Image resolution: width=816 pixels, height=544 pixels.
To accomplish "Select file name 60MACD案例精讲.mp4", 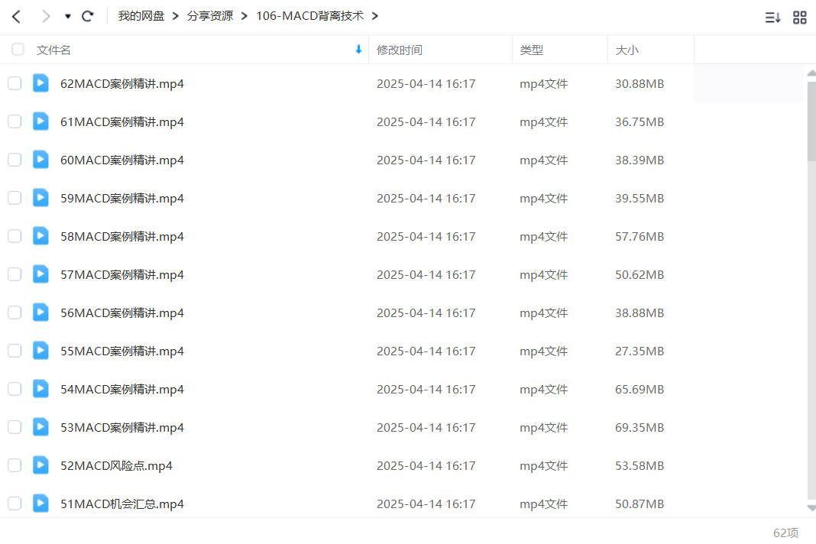I will (122, 160).
